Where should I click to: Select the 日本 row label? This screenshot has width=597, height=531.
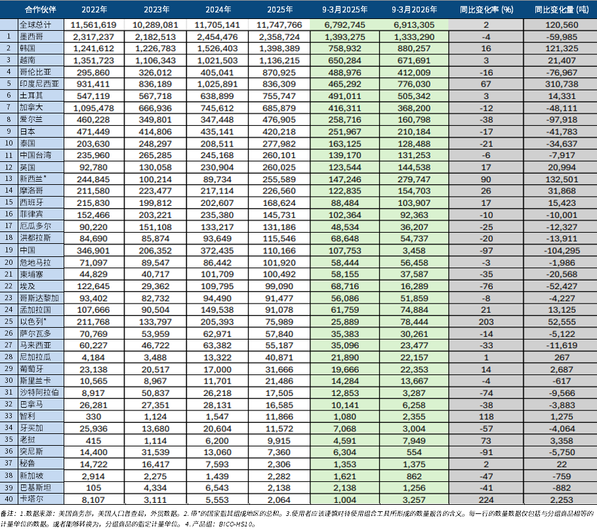[x=28, y=132]
